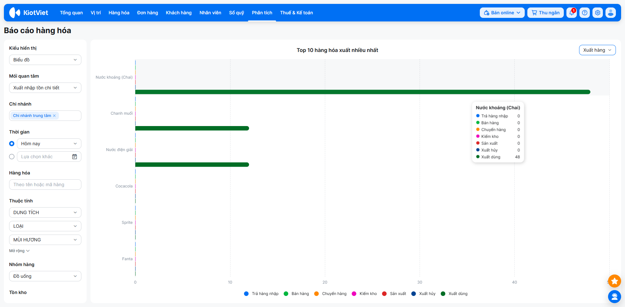The height and width of the screenshot is (307, 625).
Task: Click the Sprite axis label
Action: click(x=127, y=223)
